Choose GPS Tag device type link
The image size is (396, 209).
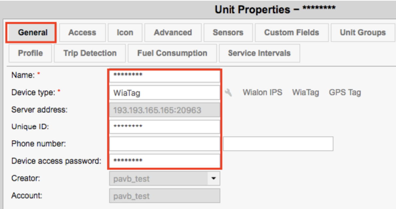[345, 93]
